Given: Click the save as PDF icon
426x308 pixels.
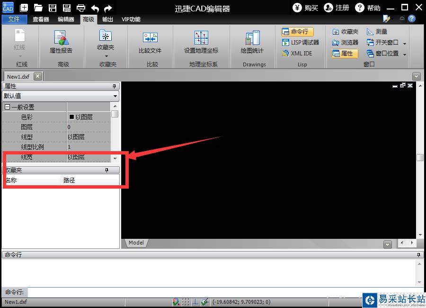Looking at the screenshot, I should click(x=67, y=8).
